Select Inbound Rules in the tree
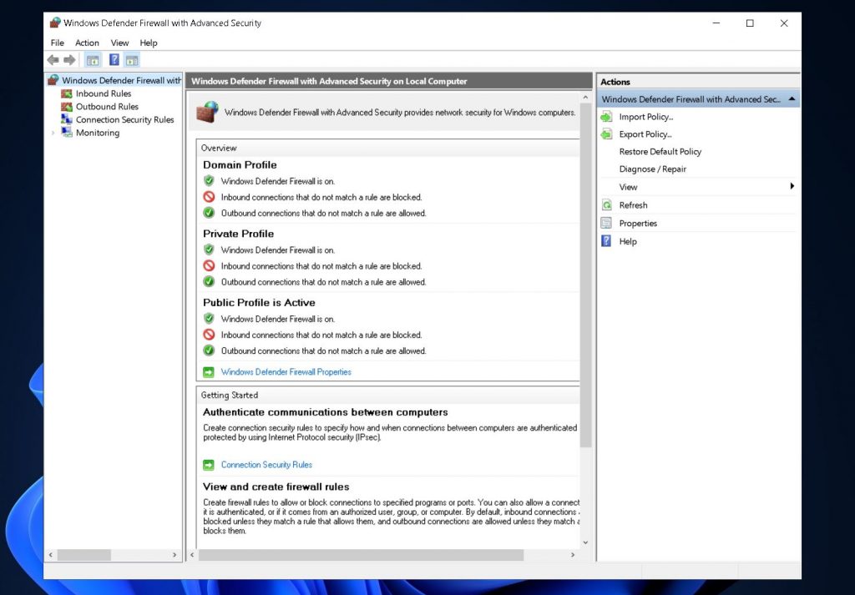The height and width of the screenshot is (595, 855). (x=104, y=93)
